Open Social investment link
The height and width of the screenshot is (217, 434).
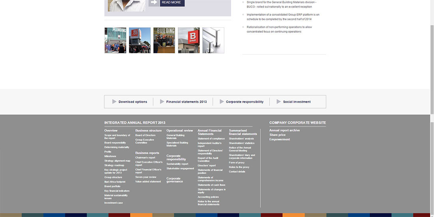point(297,102)
